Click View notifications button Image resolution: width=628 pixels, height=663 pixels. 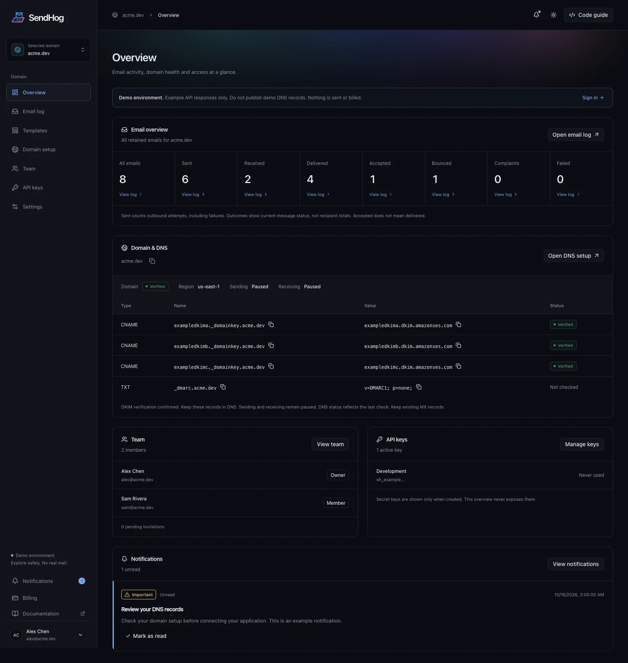click(x=576, y=564)
